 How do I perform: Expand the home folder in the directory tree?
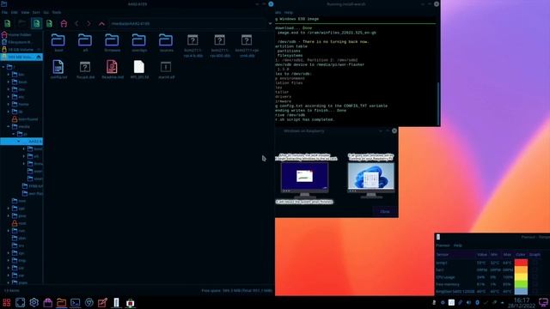[9, 104]
